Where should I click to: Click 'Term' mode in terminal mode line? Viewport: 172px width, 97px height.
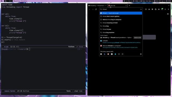point(69,91)
